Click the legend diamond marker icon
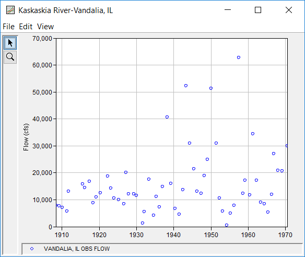 click(x=32, y=249)
